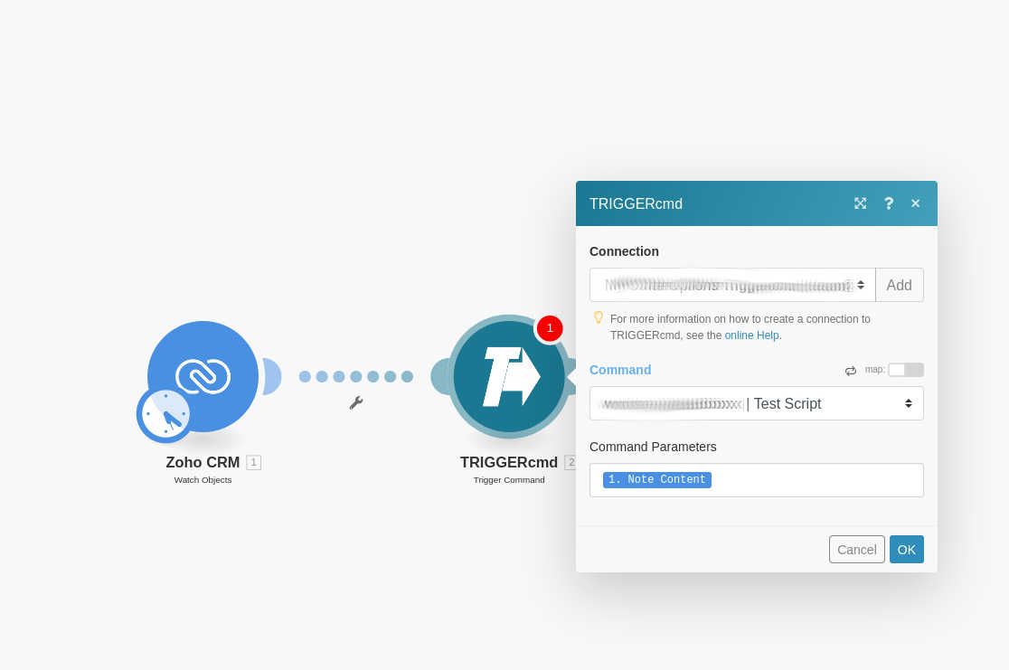Open the Connection dropdown
Image resolution: width=1009 pixels, height=670 pixels.
732,285
